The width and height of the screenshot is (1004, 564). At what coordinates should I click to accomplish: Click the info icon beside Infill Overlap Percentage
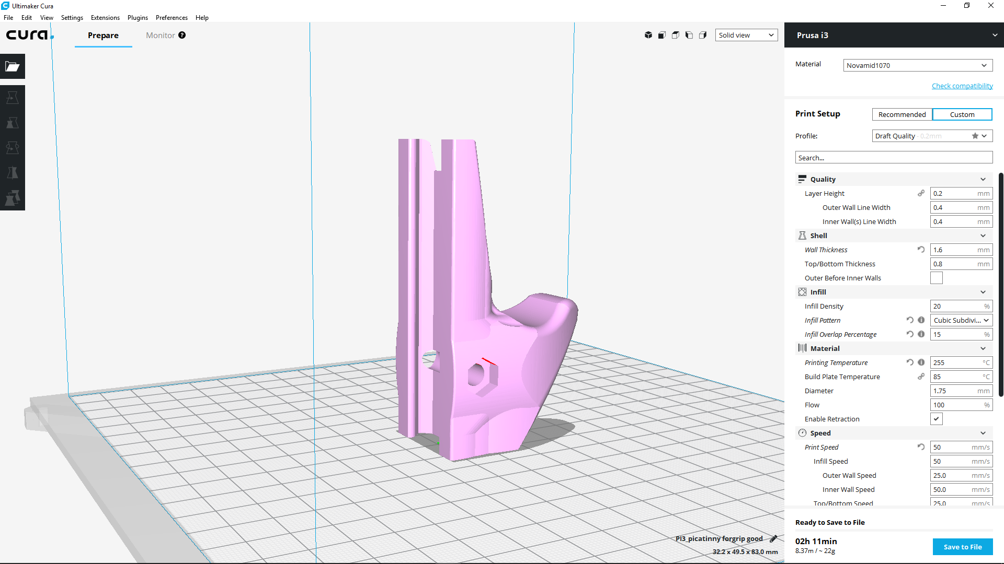pos(921,334)
